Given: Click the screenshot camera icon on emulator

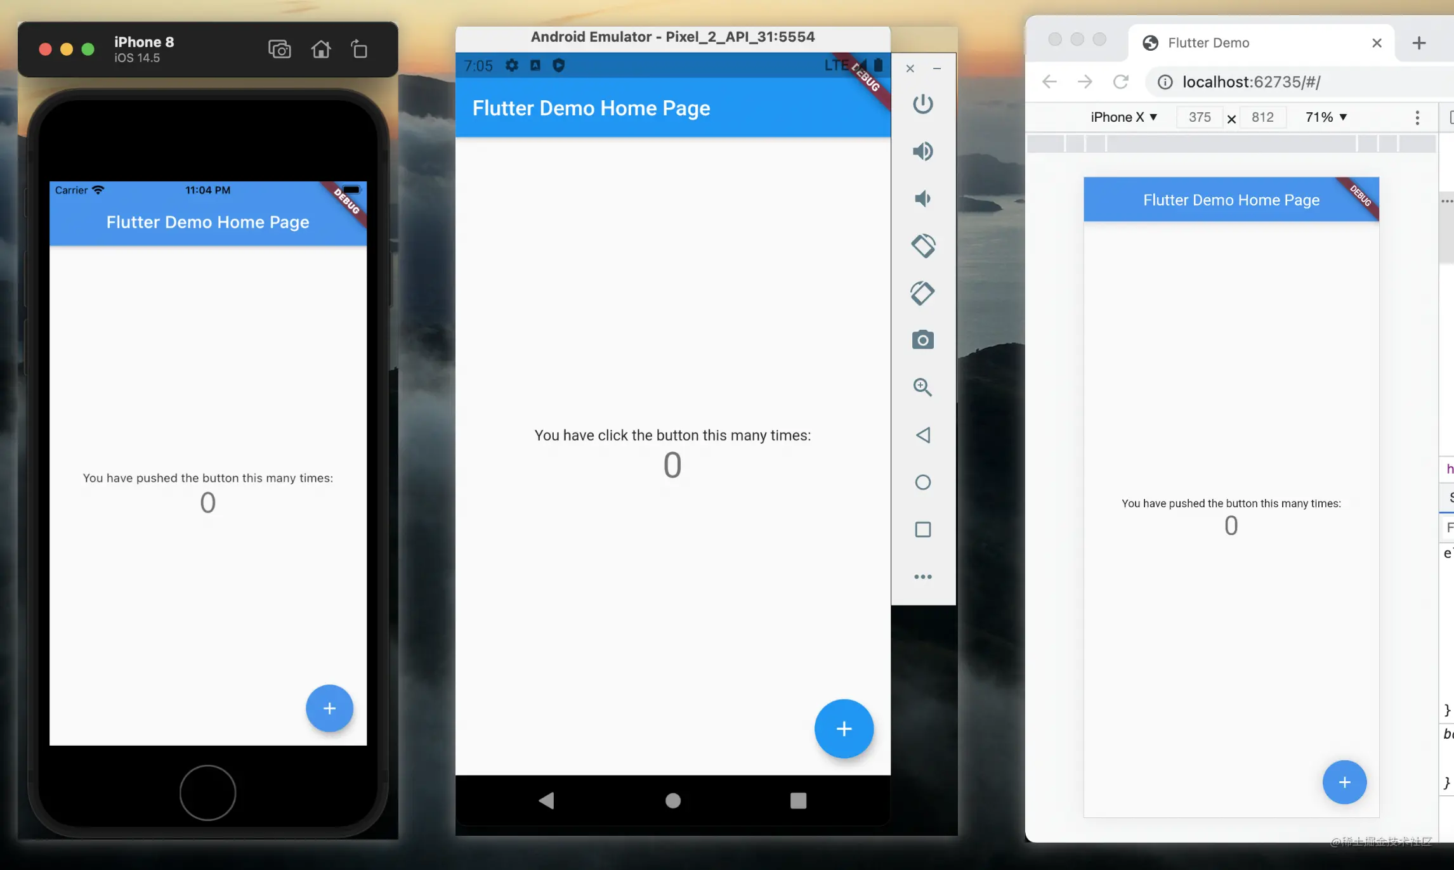Looking at the screenshot, I should [922, 339].
